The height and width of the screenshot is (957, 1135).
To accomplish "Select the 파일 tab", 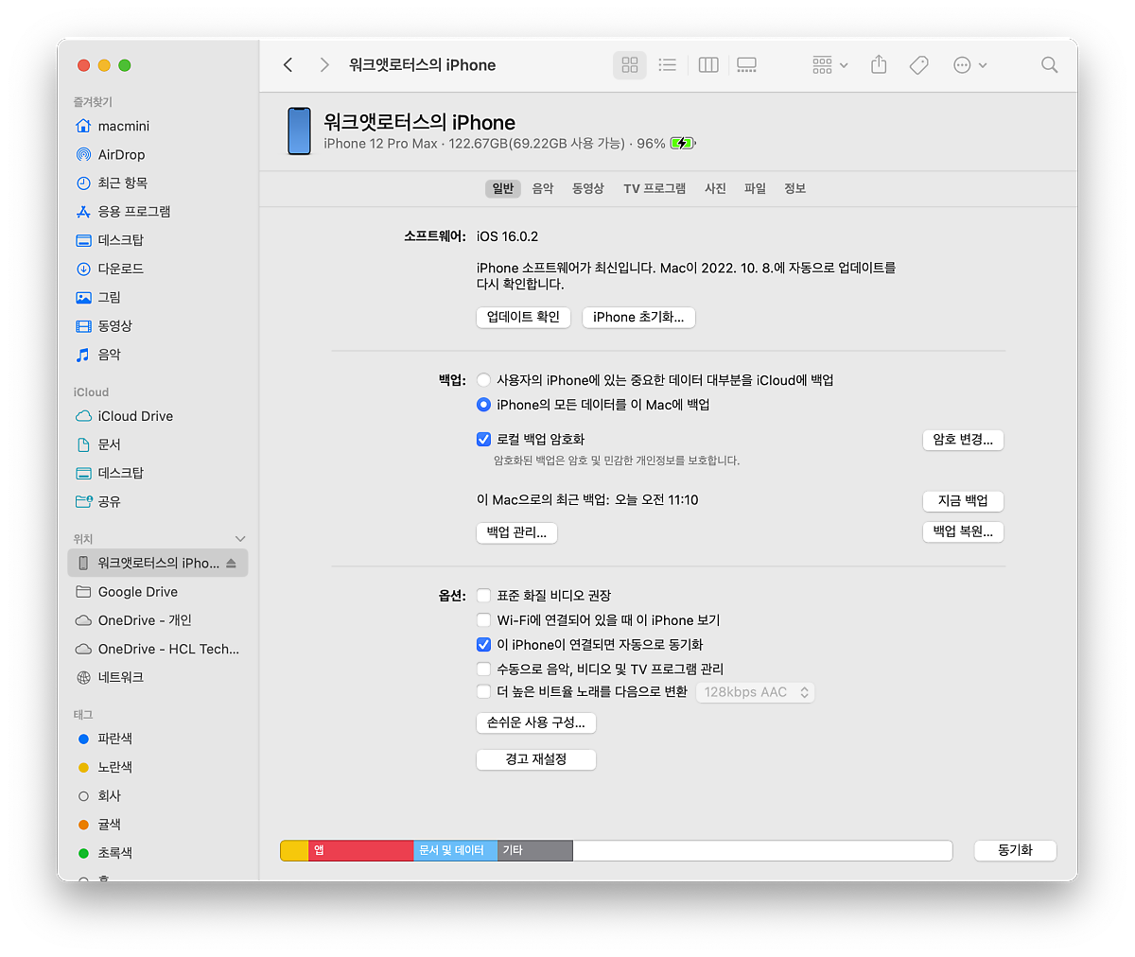I will [x=755, y=188].
